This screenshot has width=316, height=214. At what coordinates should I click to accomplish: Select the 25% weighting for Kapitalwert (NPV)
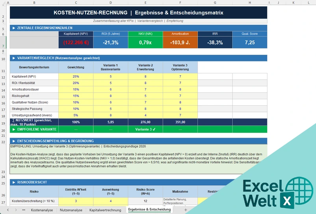(x=76, y=76)
